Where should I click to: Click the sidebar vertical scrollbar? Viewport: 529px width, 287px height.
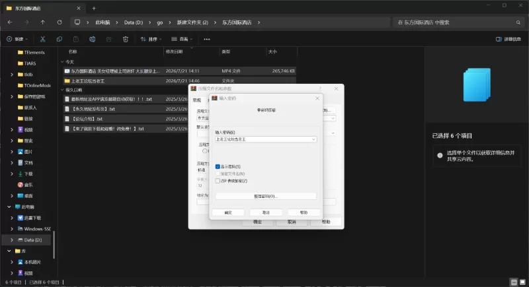tap(54, 245)
